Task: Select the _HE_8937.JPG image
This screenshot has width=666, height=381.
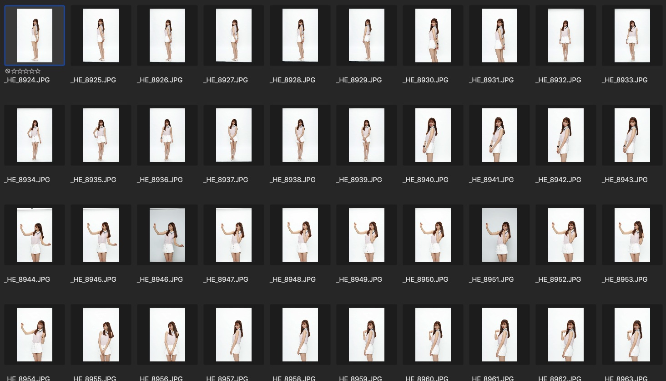Action: [x=234, y=135]
